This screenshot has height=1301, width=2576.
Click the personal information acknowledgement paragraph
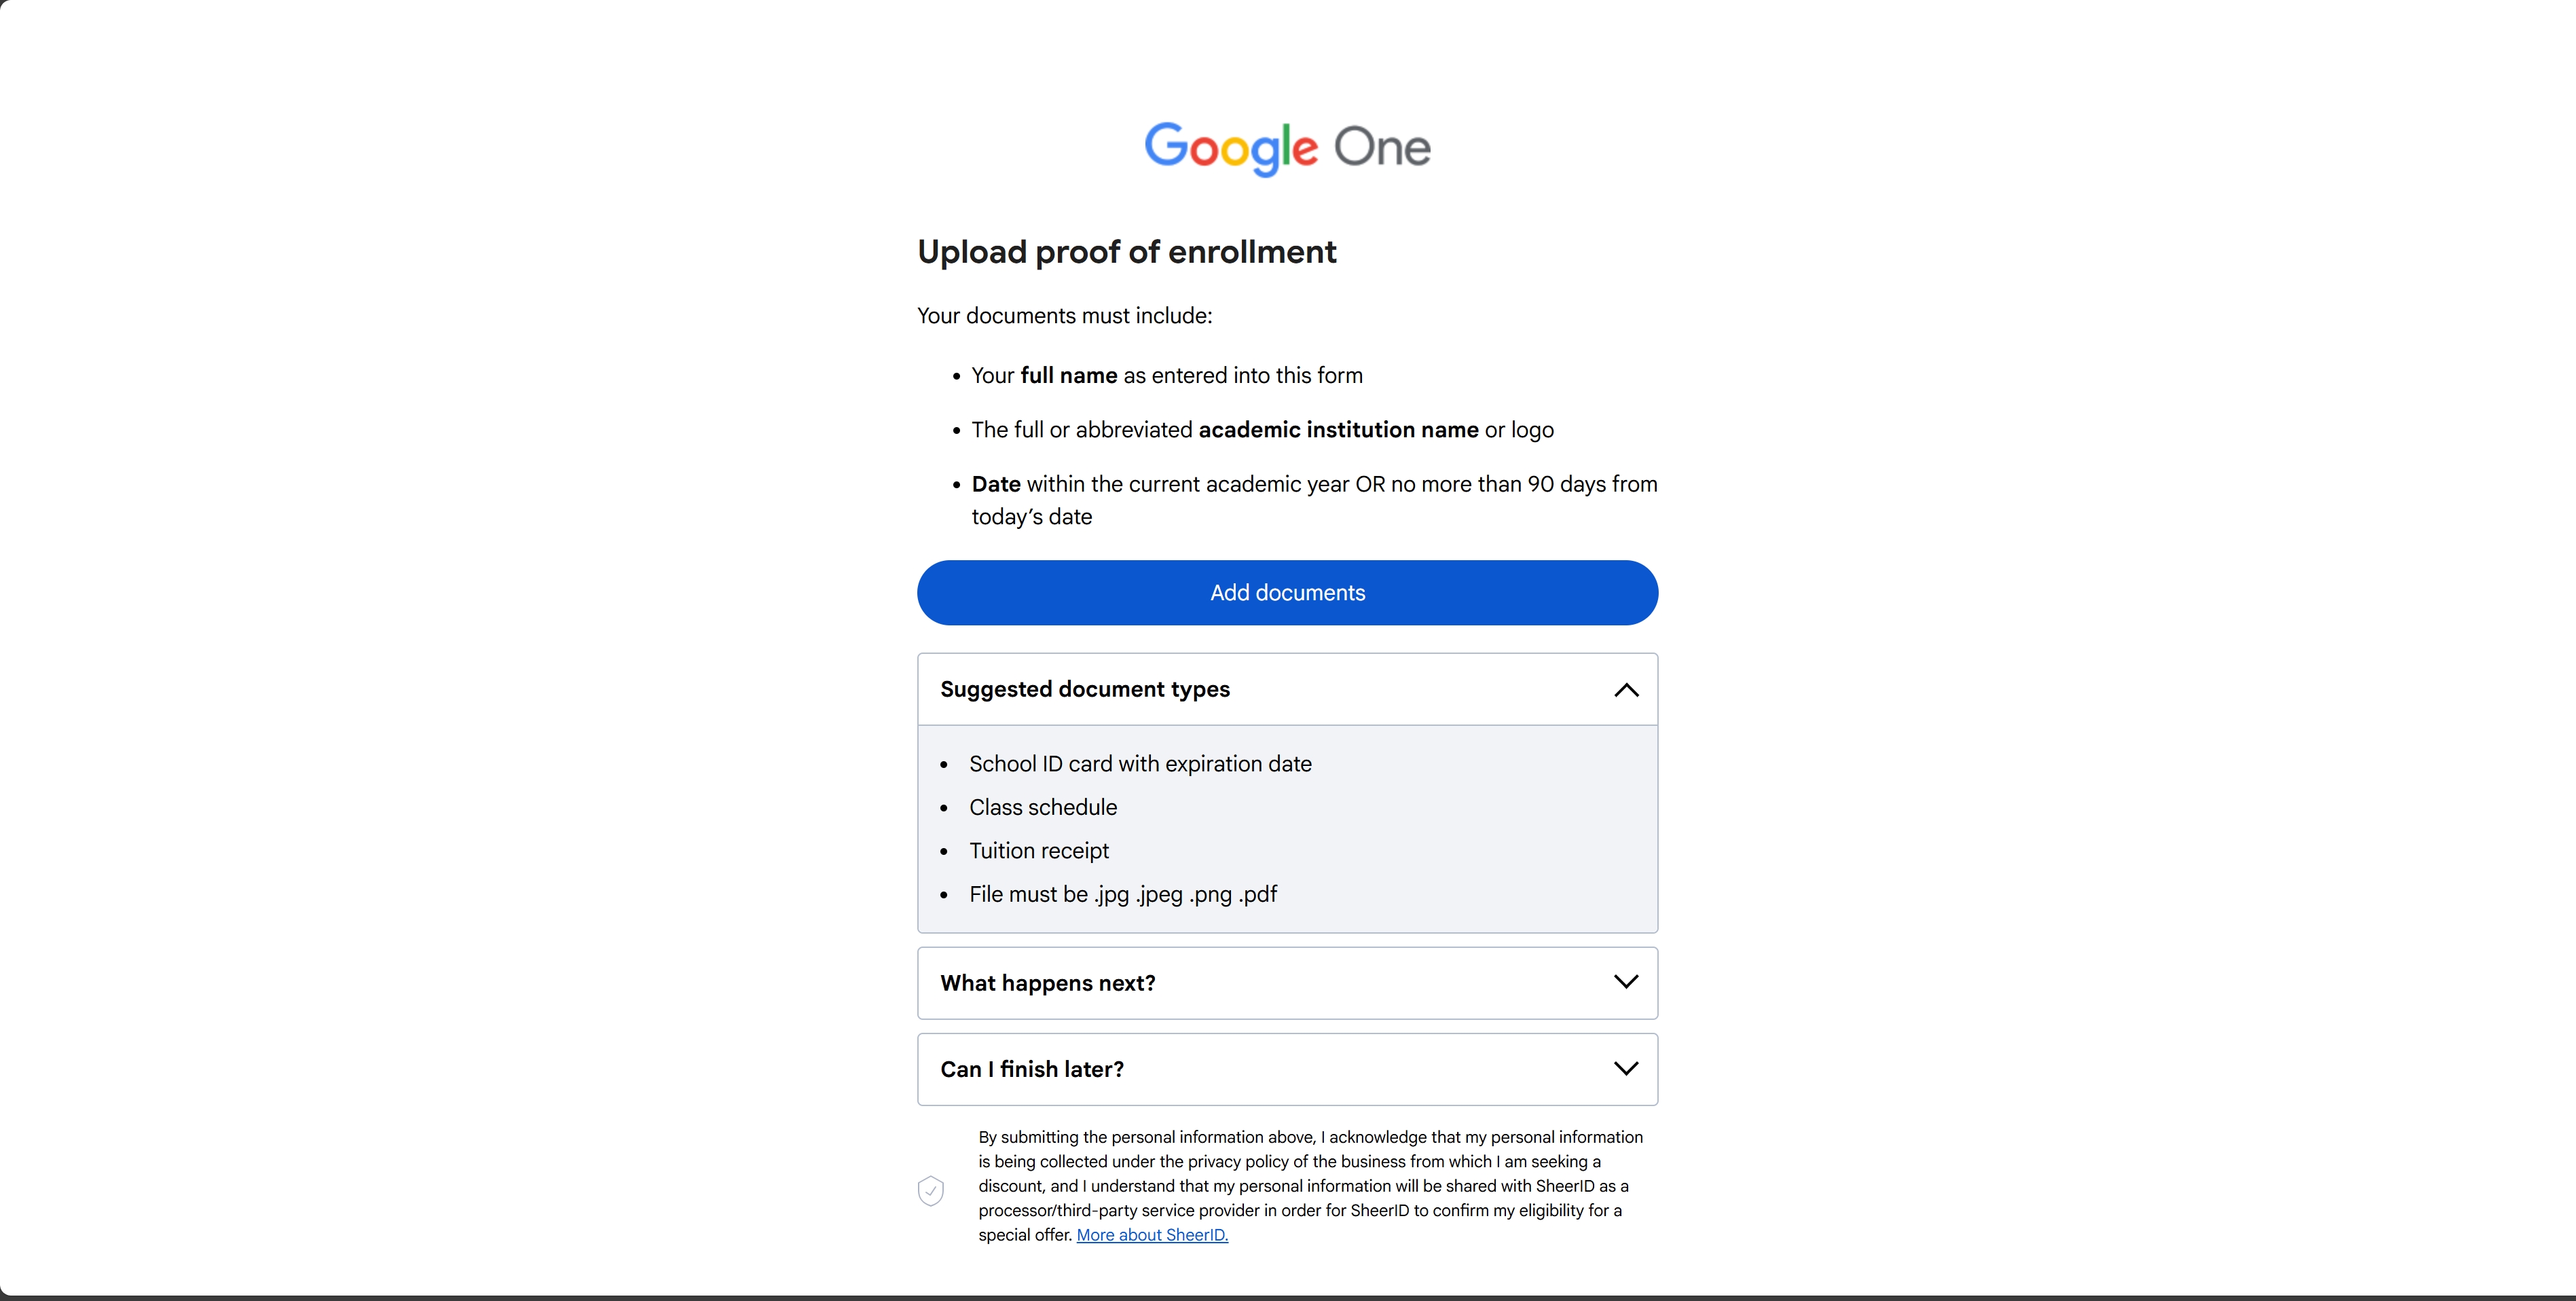click(1310, 1186)
